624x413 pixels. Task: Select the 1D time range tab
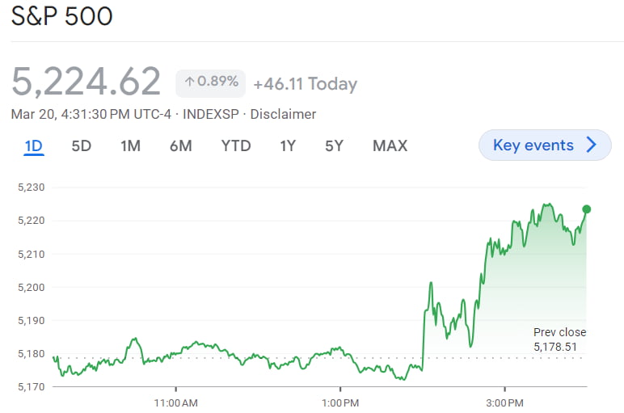coord(33,146)
